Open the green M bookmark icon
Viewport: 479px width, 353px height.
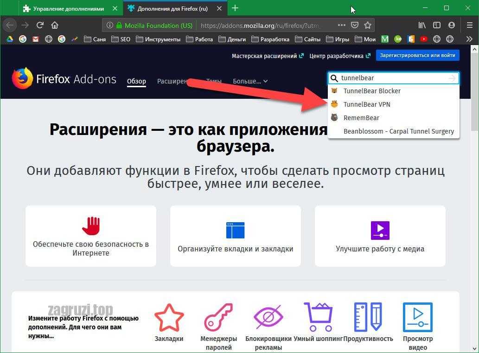(385, 39)
